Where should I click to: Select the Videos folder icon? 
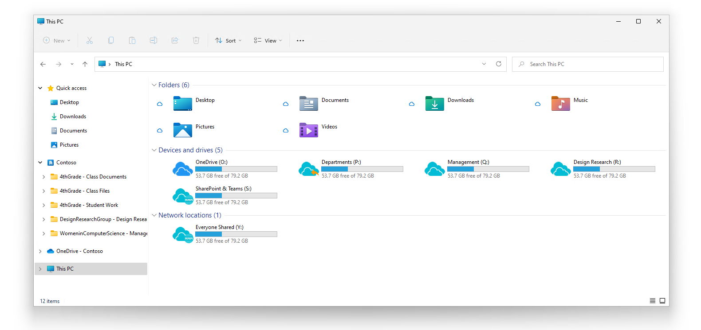tap(309, 130)
